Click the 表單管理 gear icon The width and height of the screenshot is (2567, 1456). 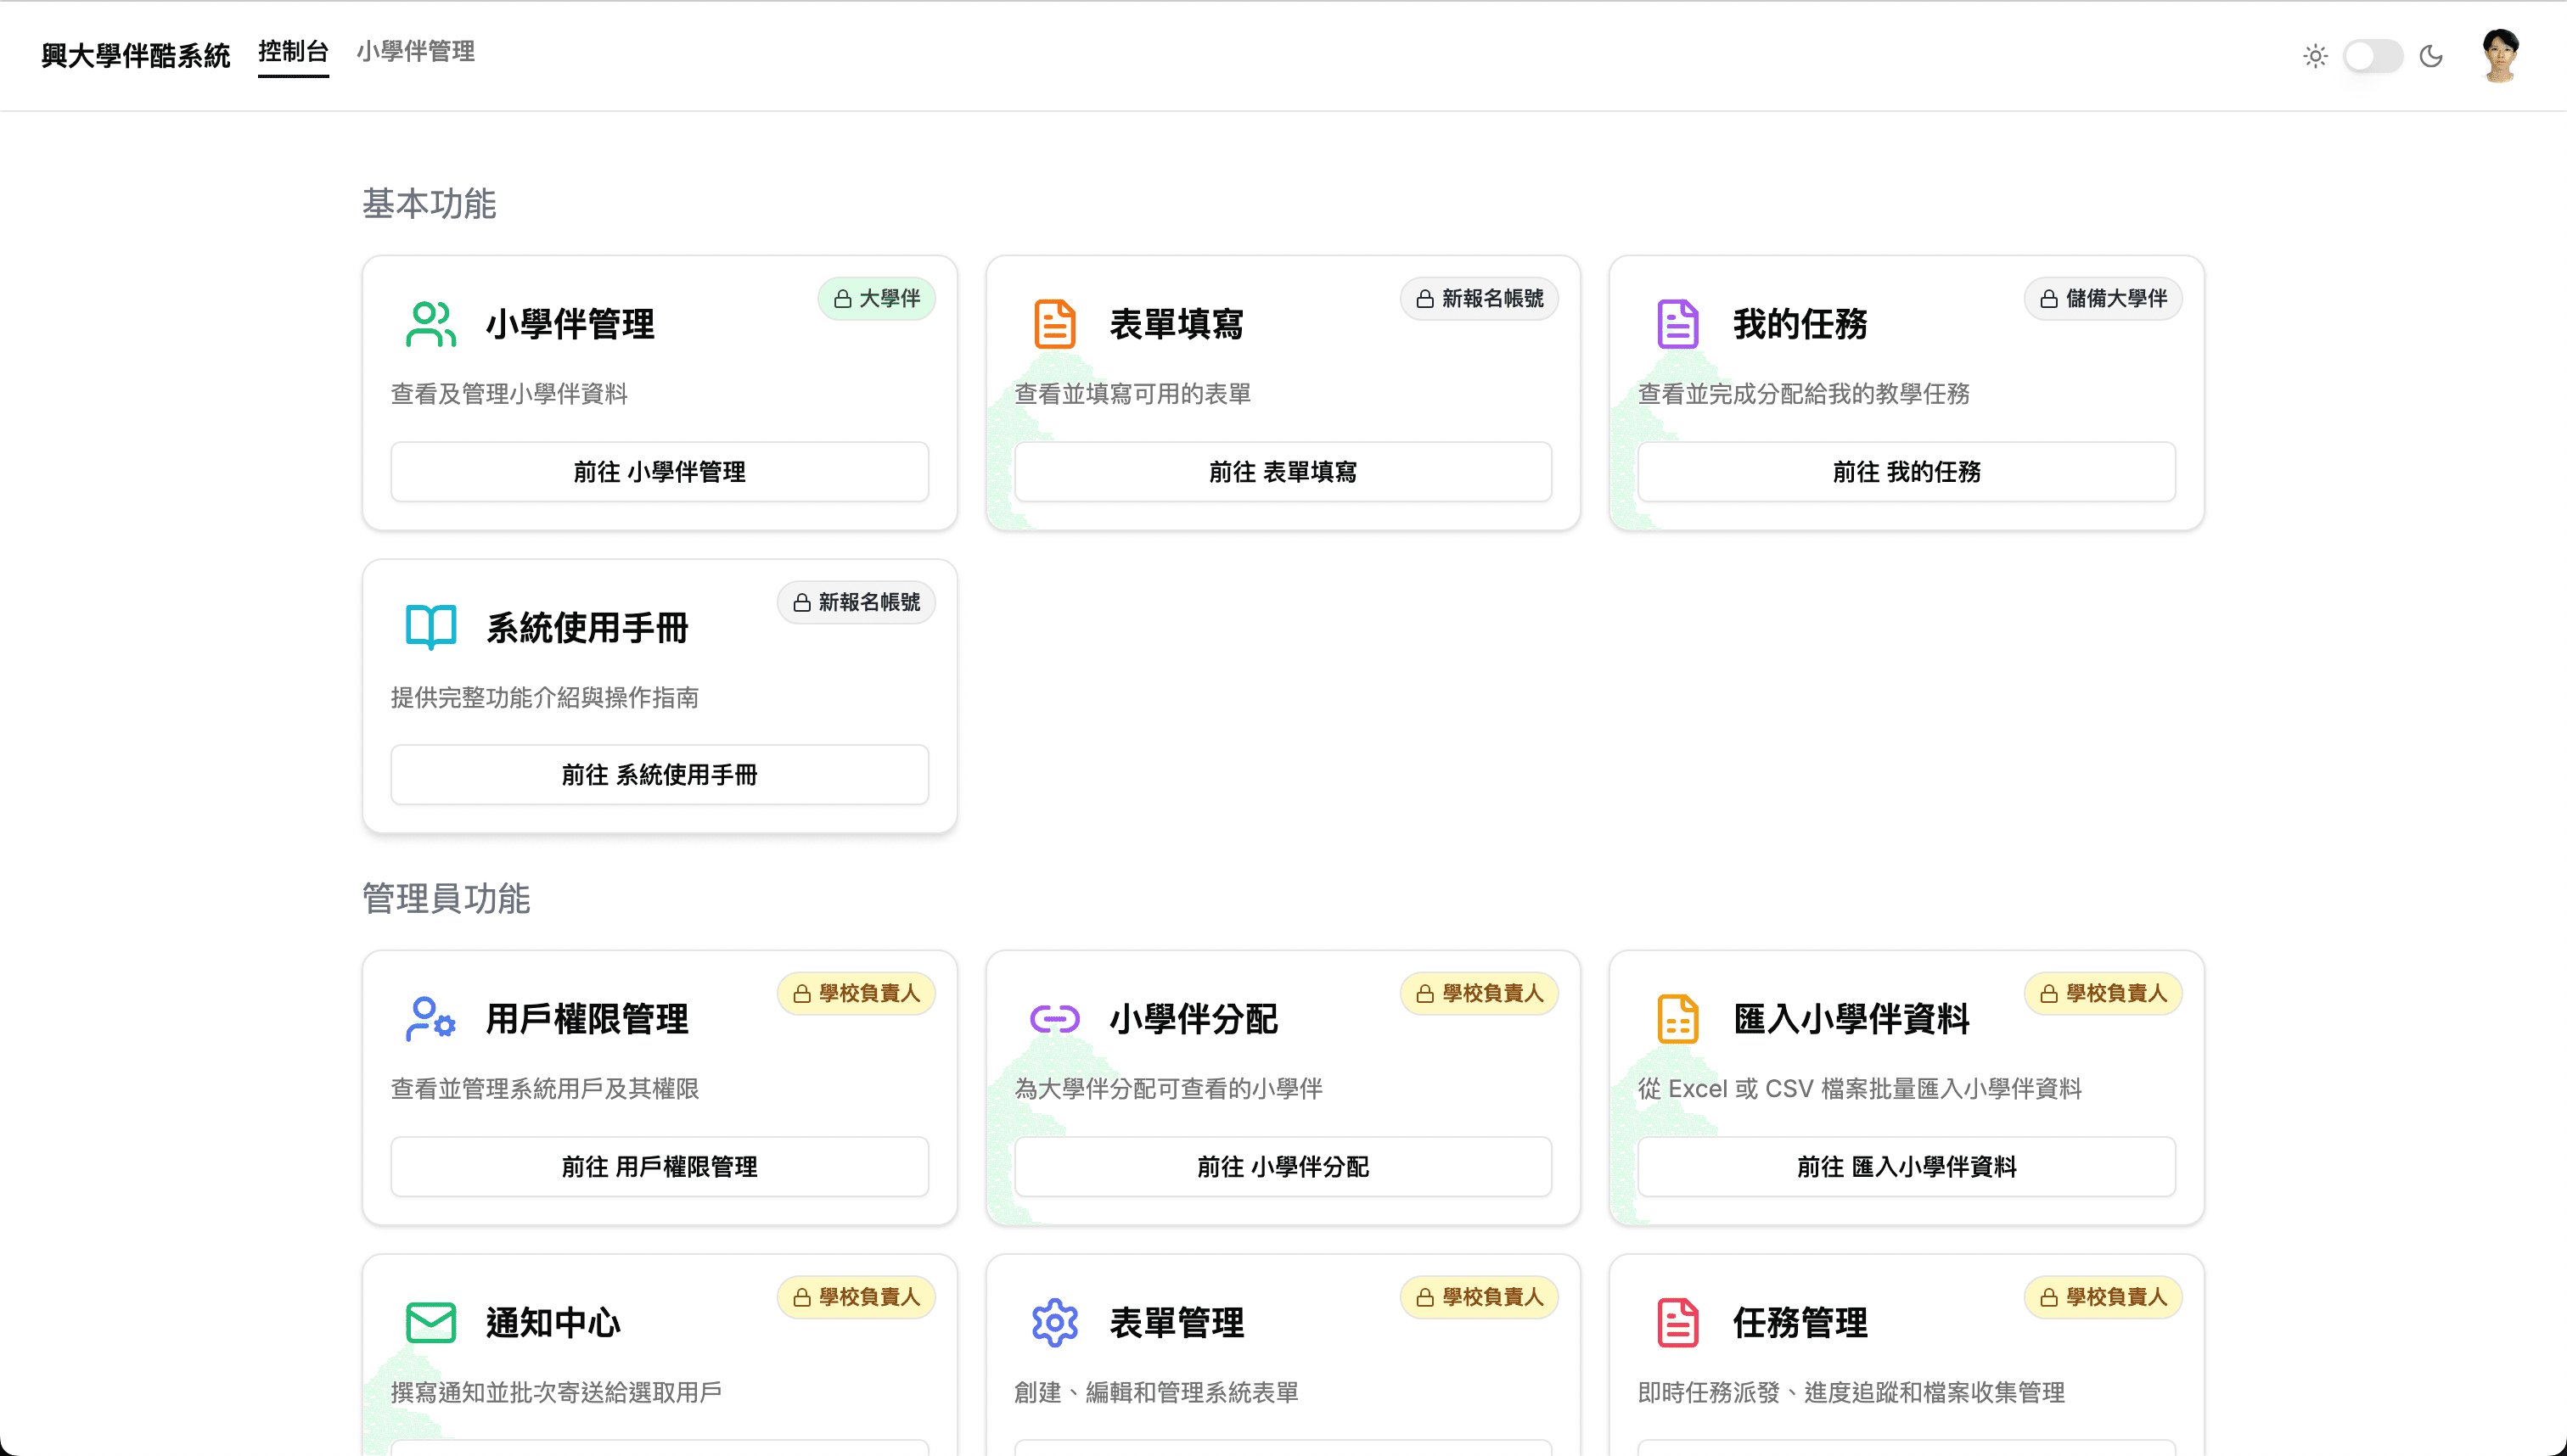1053,1321
